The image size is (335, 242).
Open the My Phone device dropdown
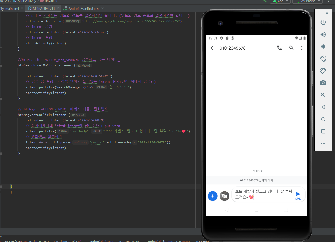(x=307, y=1)
